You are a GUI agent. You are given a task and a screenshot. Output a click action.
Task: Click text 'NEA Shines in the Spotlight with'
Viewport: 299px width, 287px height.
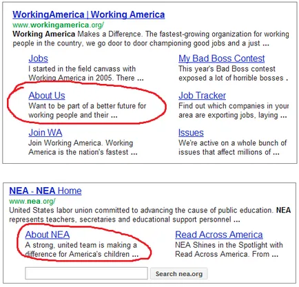coord(229,245)
